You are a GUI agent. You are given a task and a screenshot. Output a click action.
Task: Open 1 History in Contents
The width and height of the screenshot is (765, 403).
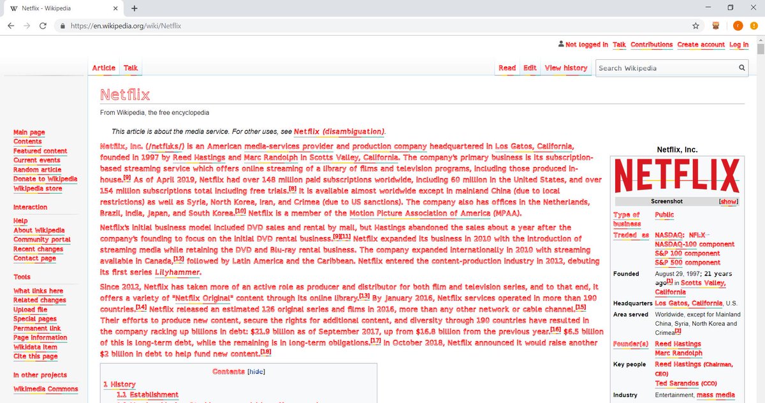point(119,385)
